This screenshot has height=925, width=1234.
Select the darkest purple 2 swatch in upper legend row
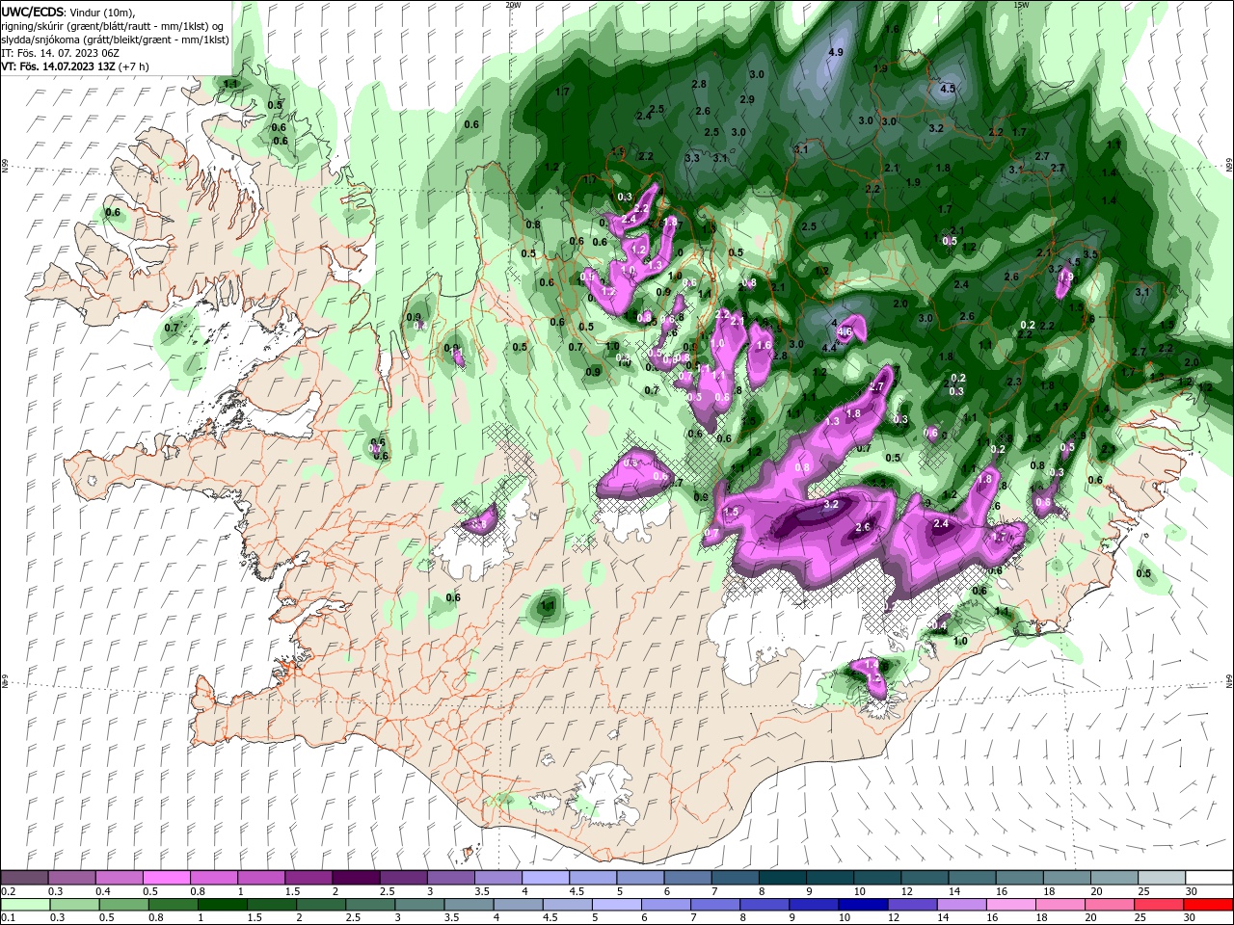(x=355, y=878)
